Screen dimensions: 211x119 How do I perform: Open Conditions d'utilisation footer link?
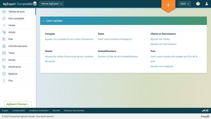(x=39, y=111)
